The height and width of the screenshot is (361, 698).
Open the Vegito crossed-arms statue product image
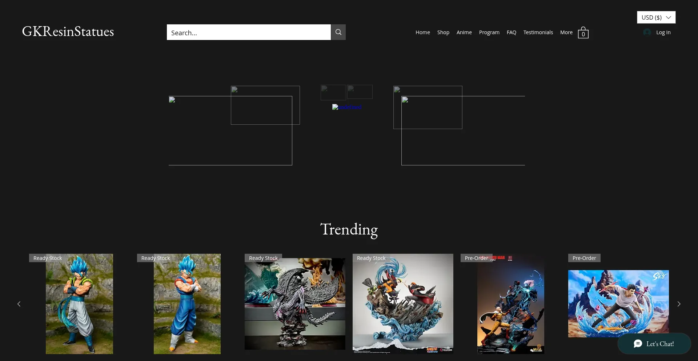pyautogui.click(x=187, y=304)
